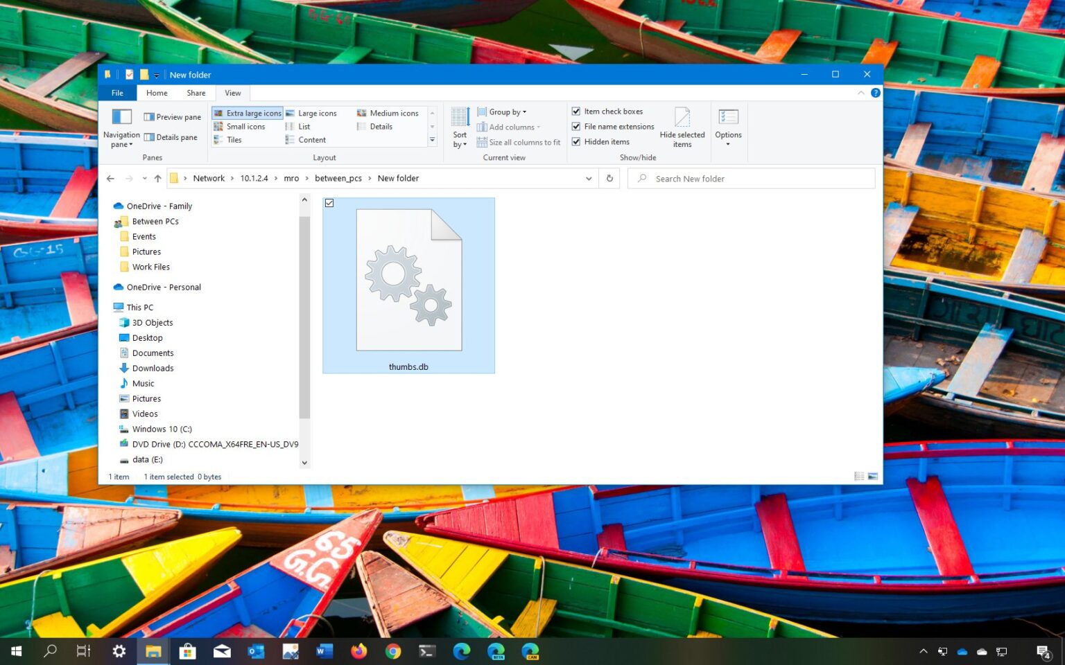Expand the address bar history dropdown
1065x665 pixels.
[x=589, y=179]
